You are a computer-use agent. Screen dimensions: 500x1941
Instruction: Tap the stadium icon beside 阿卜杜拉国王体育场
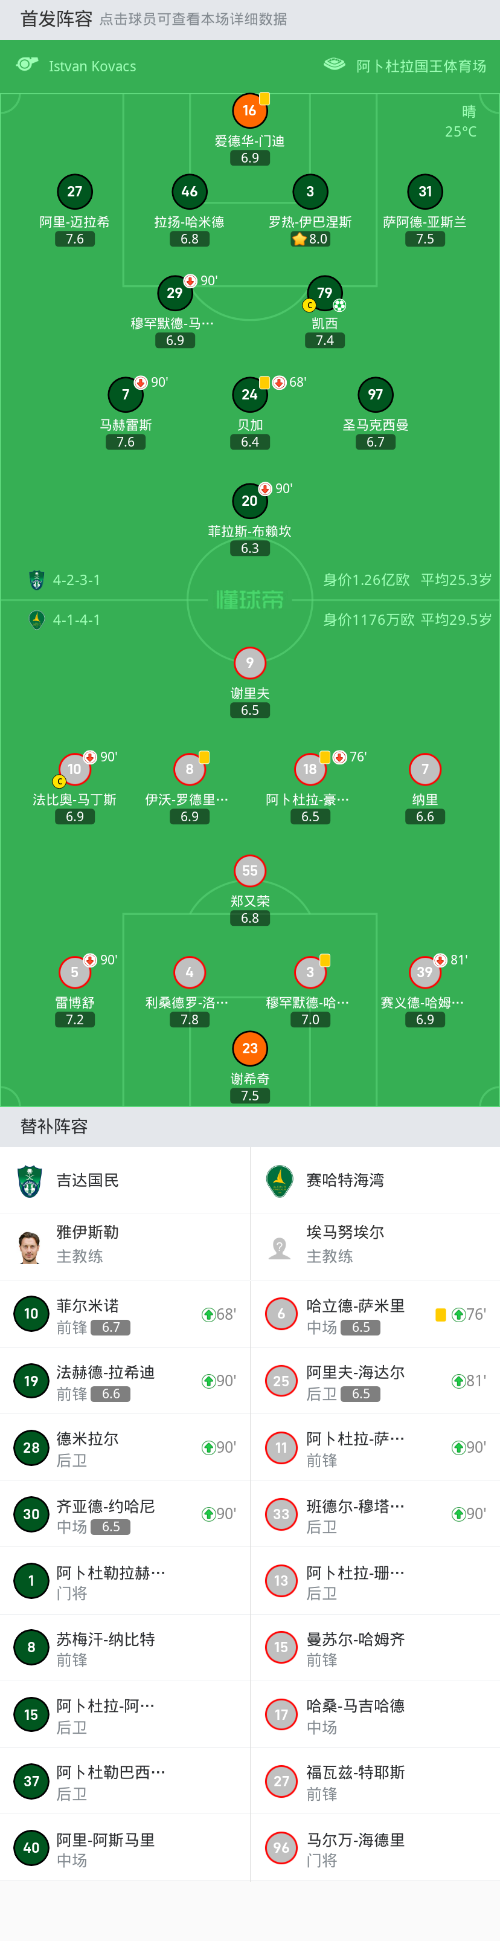[x=335, y=65]
